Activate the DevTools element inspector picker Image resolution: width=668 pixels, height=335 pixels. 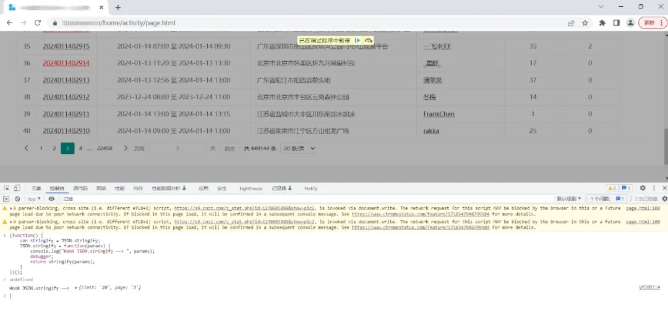coord(6,188)
